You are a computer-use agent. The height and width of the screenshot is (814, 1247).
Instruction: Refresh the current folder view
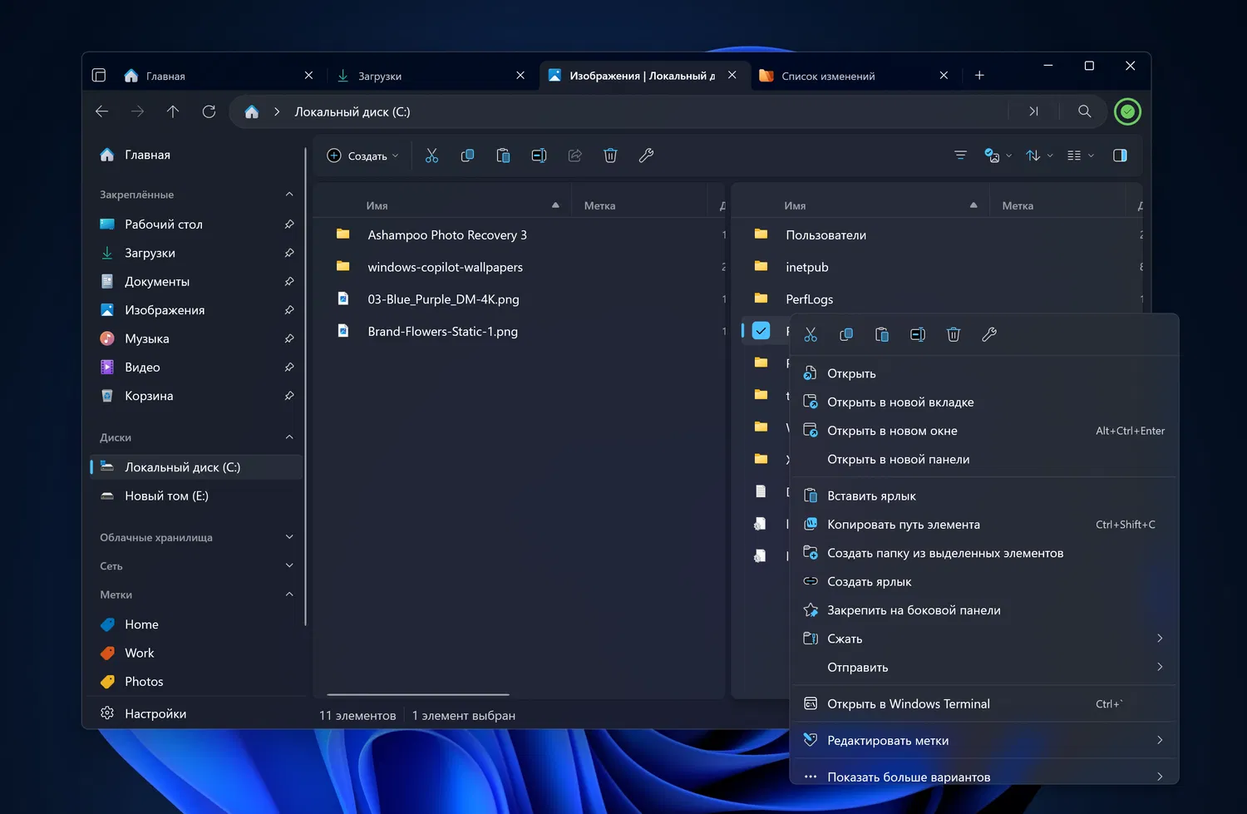[209, 111]
